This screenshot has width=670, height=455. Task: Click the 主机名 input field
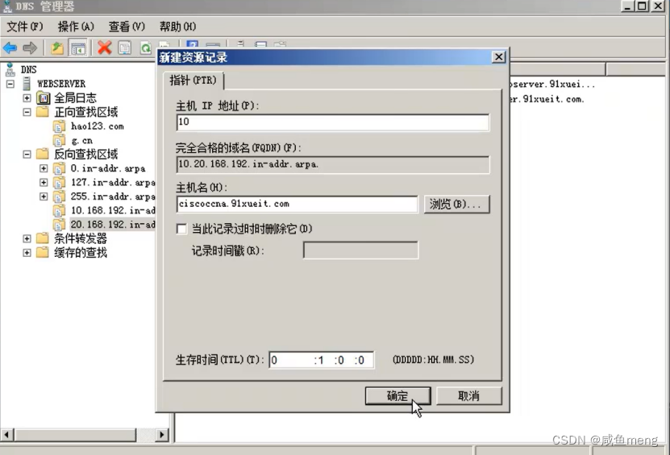[297, 204]
